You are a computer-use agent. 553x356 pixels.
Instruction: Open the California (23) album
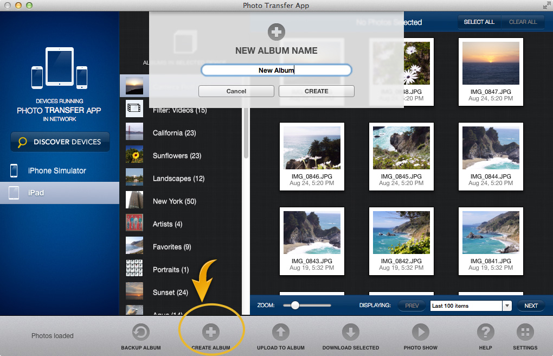click(x=174, y=133)
